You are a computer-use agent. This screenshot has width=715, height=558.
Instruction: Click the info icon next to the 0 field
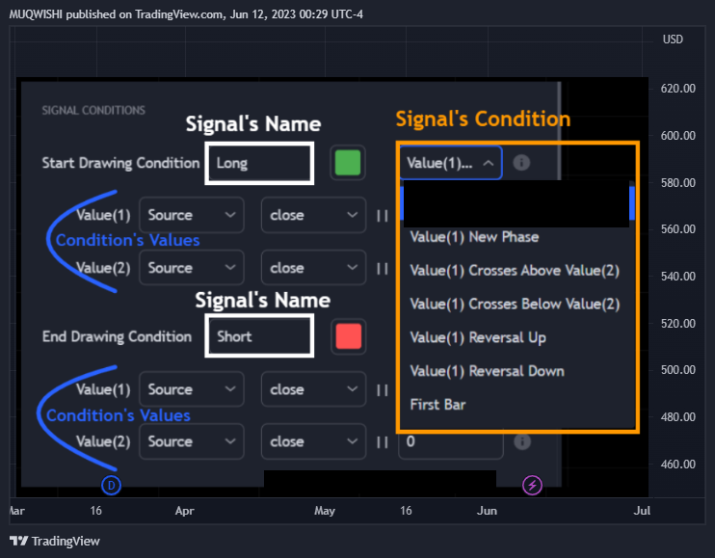[522, 441]
